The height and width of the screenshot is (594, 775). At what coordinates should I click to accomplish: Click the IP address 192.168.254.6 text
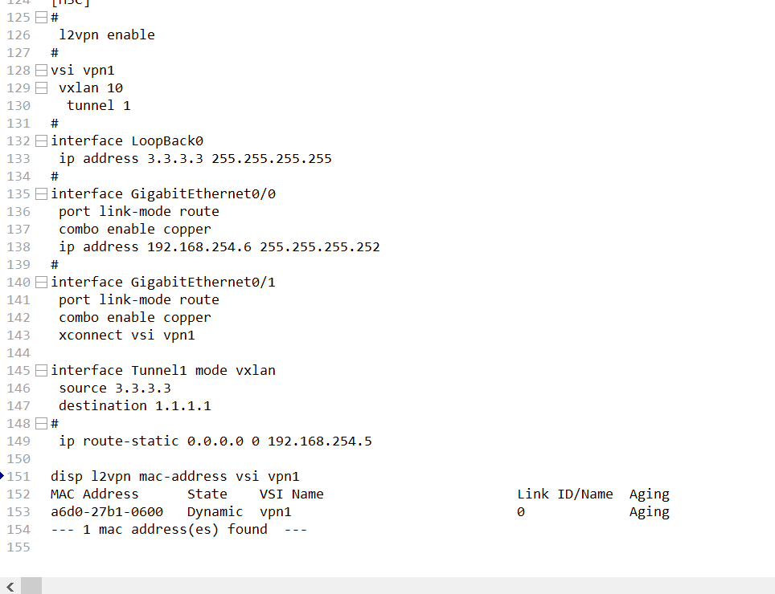click(x=199, y=247)
